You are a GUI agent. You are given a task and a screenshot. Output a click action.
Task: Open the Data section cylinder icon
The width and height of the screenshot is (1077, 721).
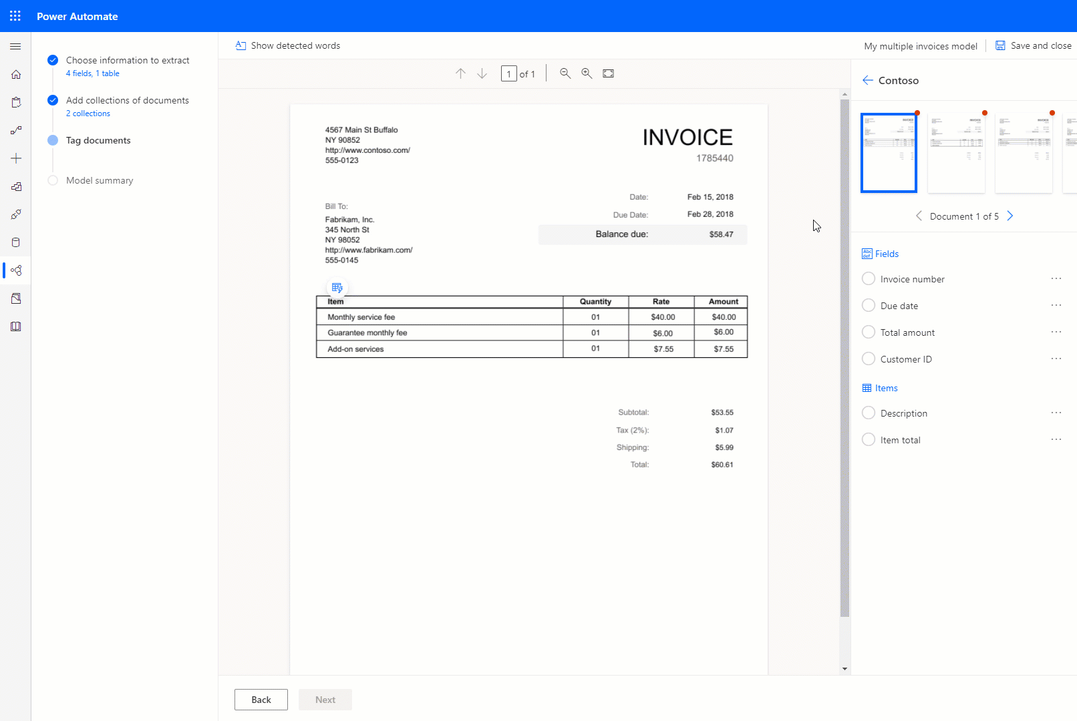click(15, 242)
